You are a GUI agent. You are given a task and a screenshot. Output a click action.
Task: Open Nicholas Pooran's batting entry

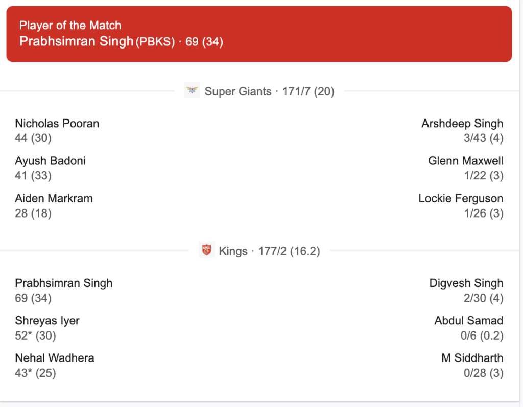click(x=57, y=124)
